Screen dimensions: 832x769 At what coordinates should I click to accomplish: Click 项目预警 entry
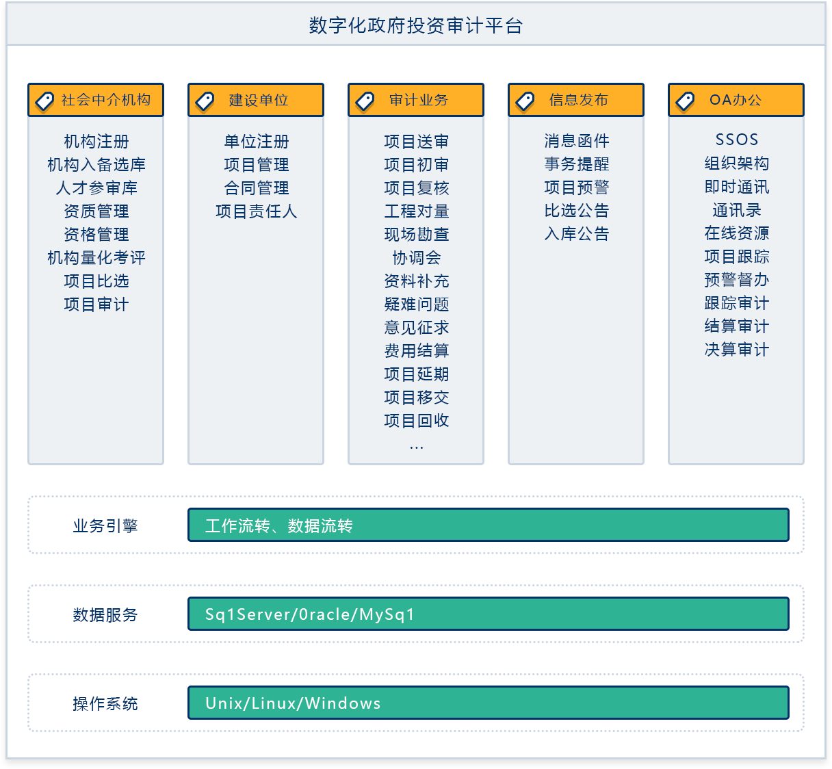click(x=577, y=187)
